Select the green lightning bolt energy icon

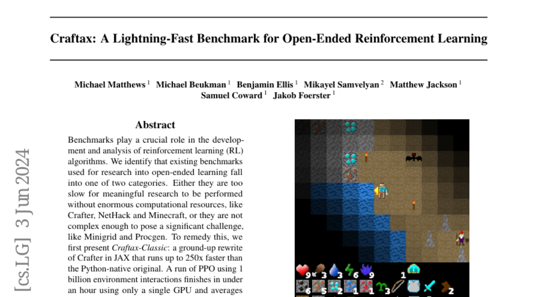pyautogui.click(x=350, y=270)
